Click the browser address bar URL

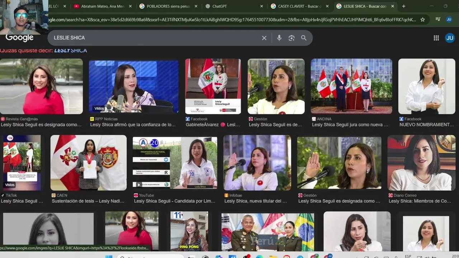[231, 20]
